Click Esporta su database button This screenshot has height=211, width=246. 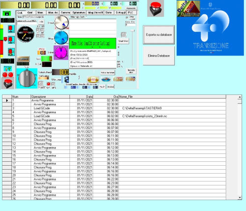[x=159, y=34]
